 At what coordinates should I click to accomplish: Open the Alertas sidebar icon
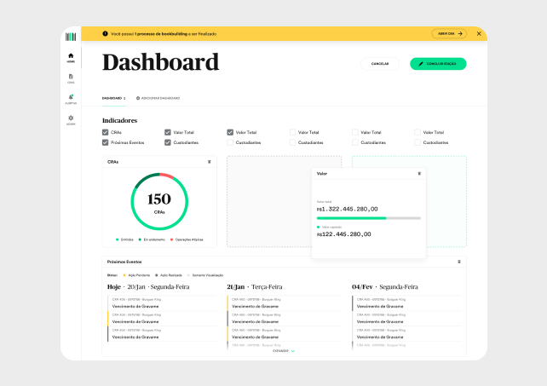[x=71, y=98]
